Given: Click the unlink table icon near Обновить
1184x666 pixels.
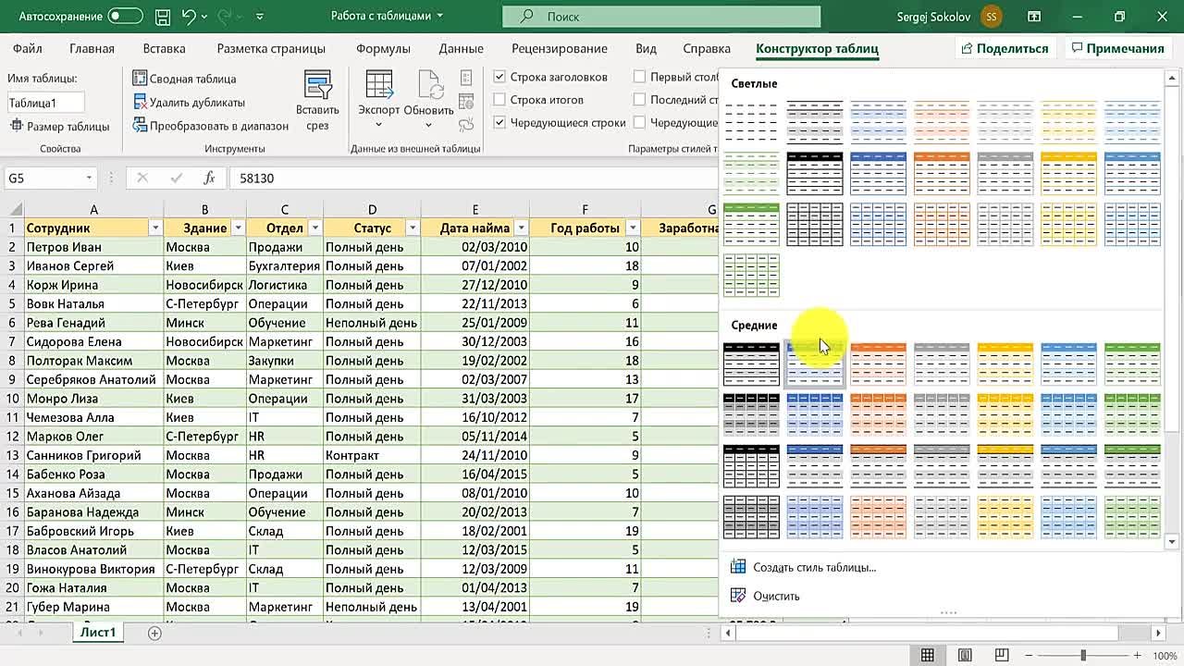Looking at the screenshot, I should point(466,123).
